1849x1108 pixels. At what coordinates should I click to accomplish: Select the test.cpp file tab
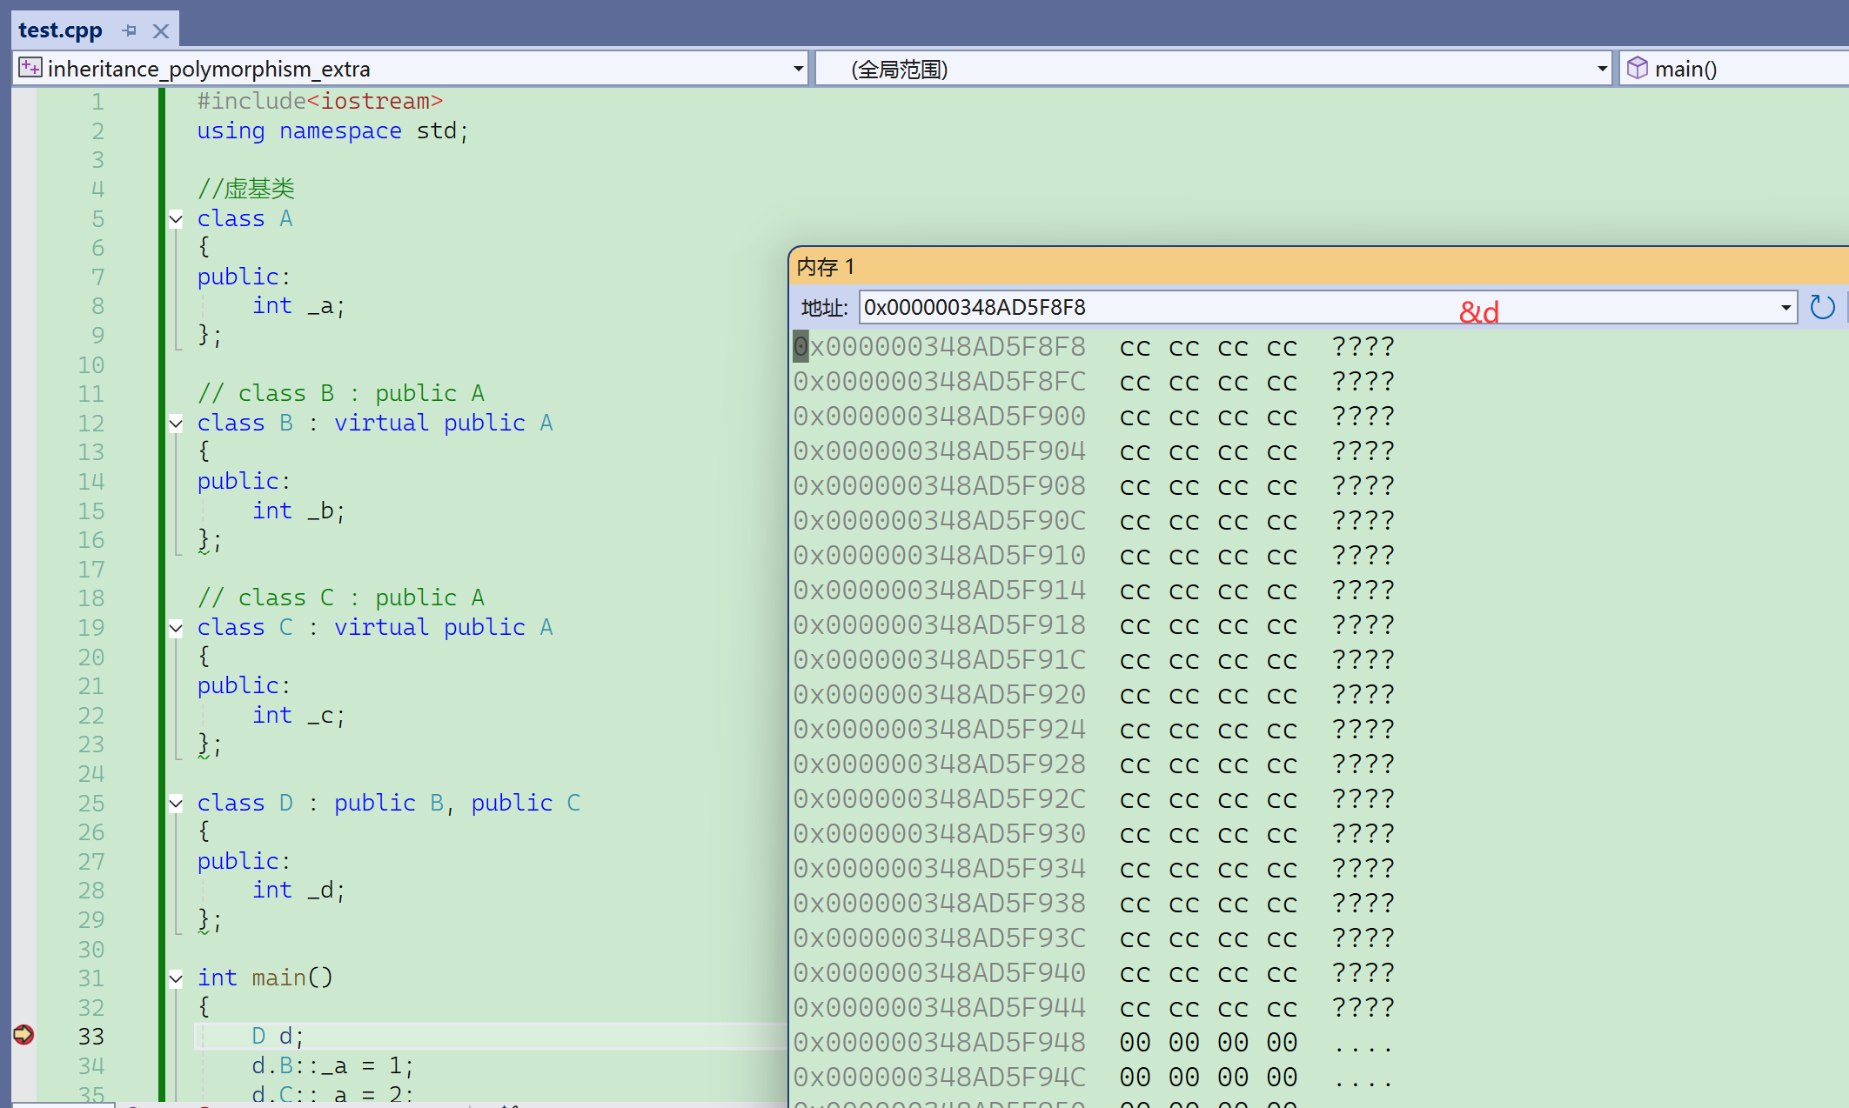pos(61,30)
